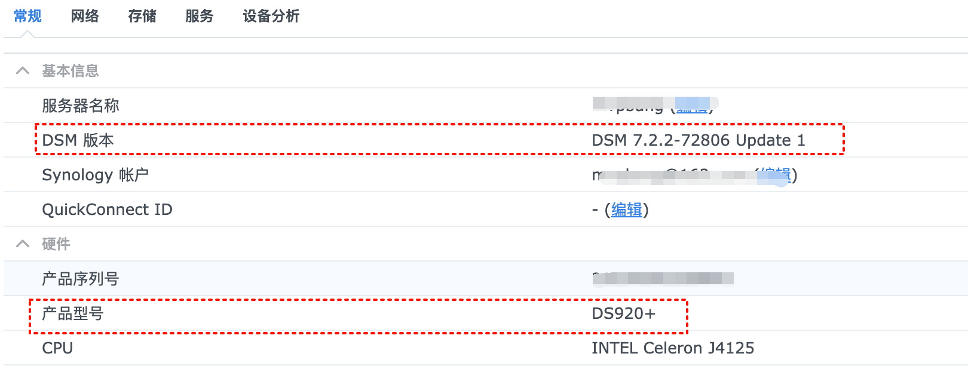Select the 产品序列号 row label
The image size is (968, 375).
pos(81,279)
